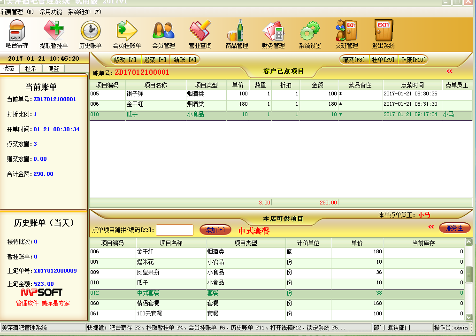Collapse ordered items panel red chevron
Screen dimensions: 476x336
pyautogui.click(x=450, y=71)
